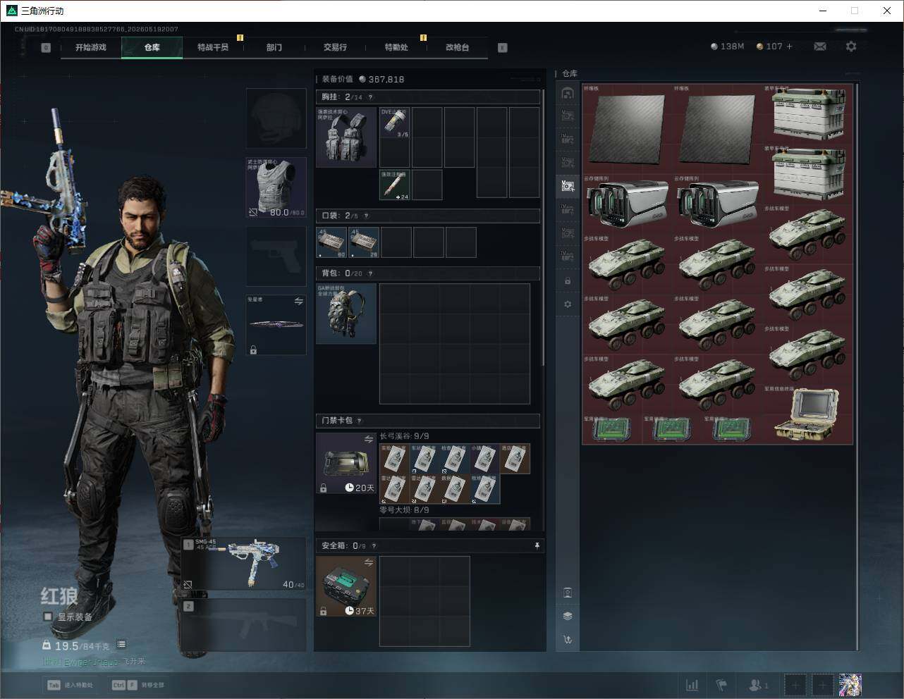The image size is (904, 699).
Task: Pin the 安全箱 panel with pin icon
Action: (x=537, y=546)
